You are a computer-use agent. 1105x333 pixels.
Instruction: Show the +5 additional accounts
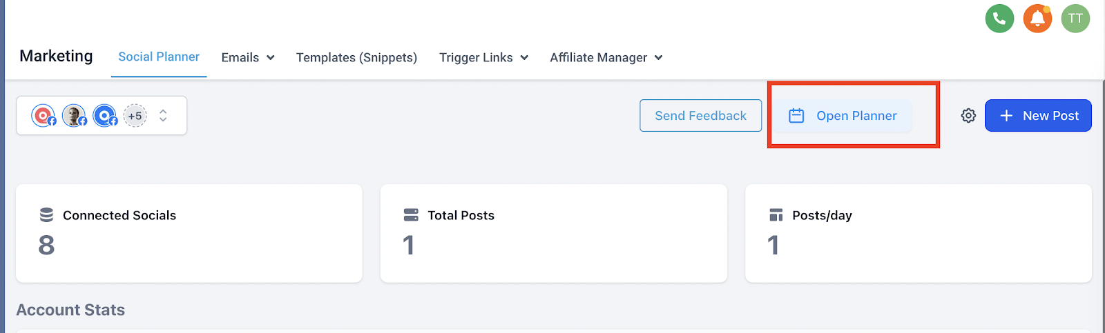[135, 116]
